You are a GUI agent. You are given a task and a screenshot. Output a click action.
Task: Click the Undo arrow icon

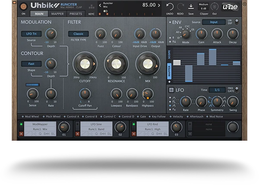[170, 7]
